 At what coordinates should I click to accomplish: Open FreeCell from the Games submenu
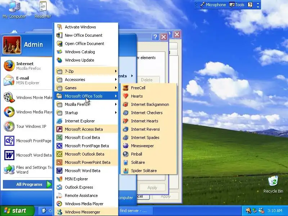(148, 88)
